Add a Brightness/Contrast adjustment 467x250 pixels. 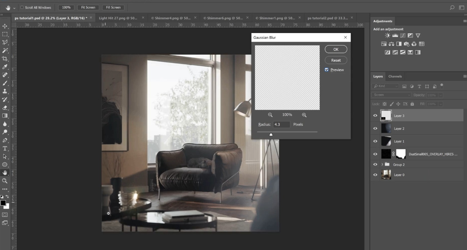[387, 36]
